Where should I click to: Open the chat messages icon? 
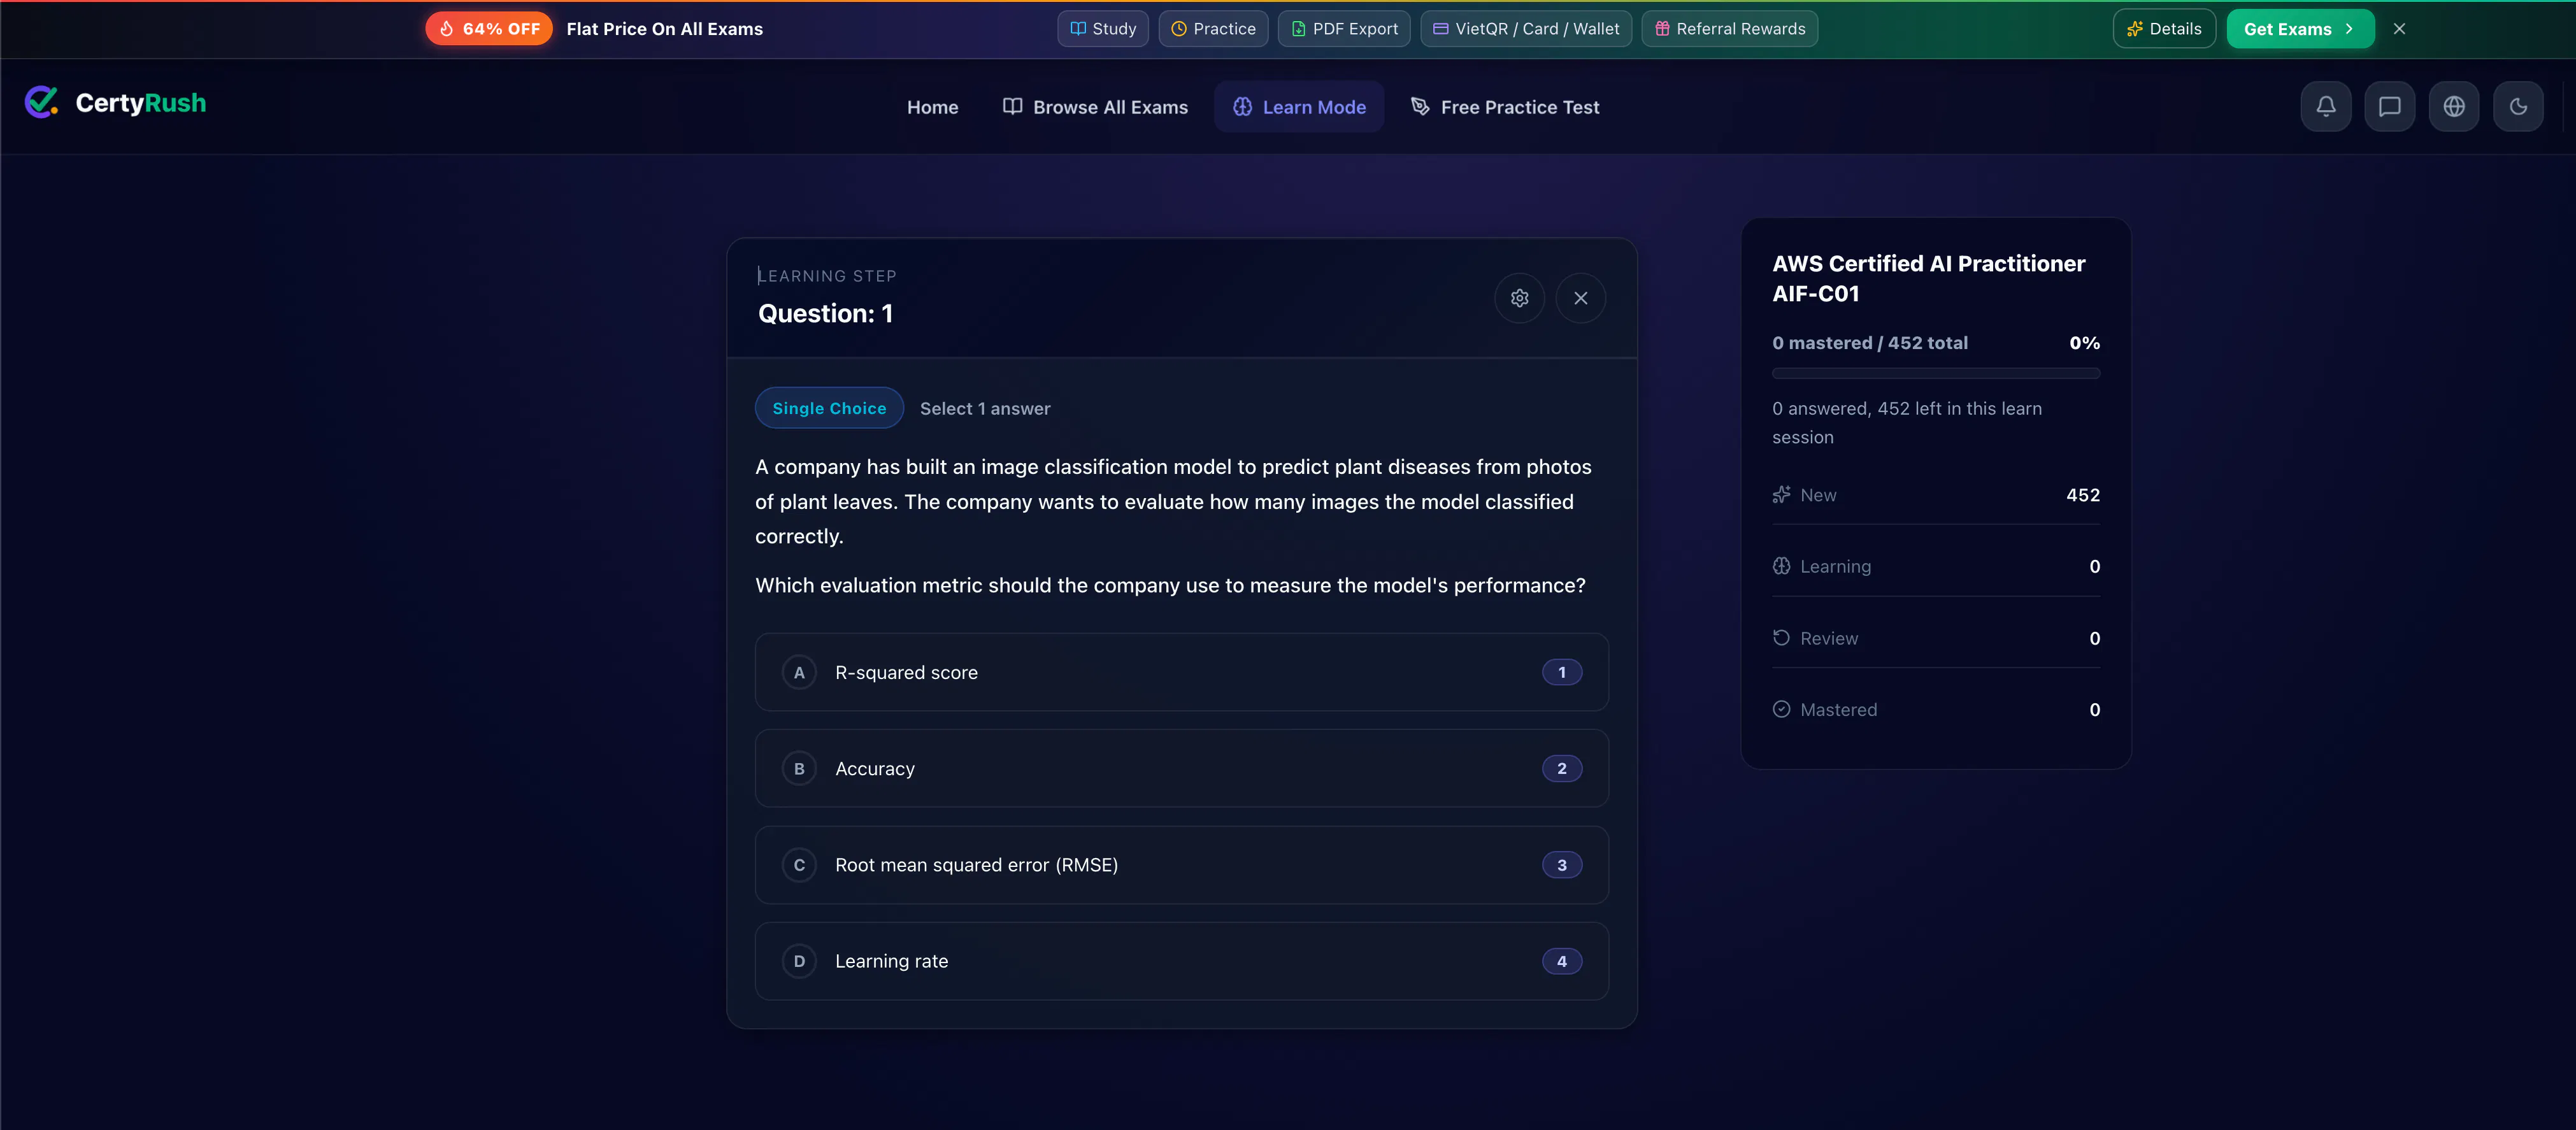pos(2390,106)
